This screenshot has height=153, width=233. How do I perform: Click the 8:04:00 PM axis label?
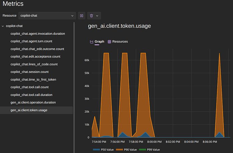pos(191,142)
